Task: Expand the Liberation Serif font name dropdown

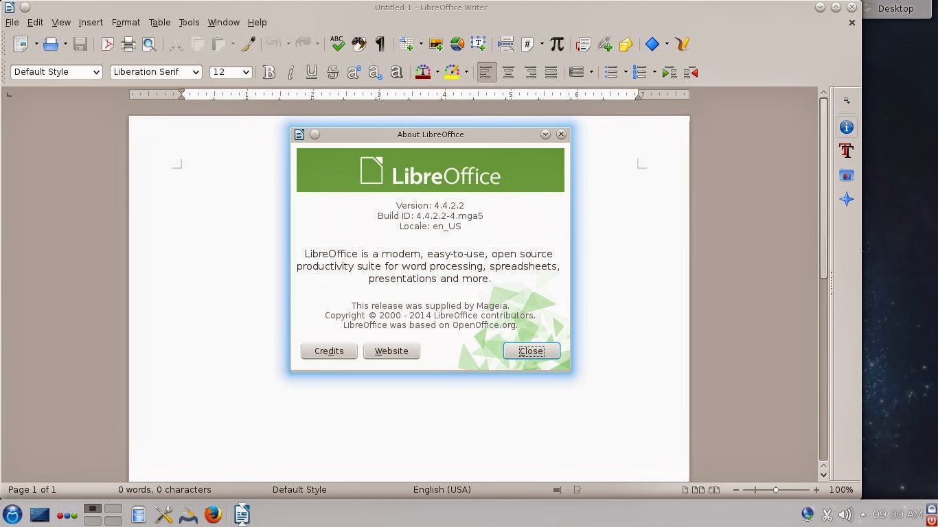Action: 196,72
